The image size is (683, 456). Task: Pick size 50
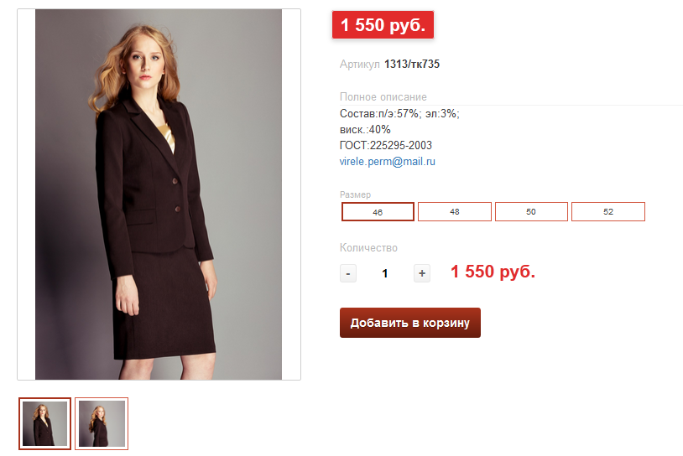click(531, 212)
